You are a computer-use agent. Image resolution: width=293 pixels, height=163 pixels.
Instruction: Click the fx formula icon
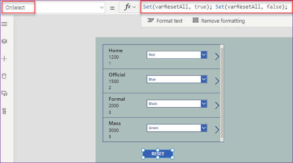[x=127, y=7]
